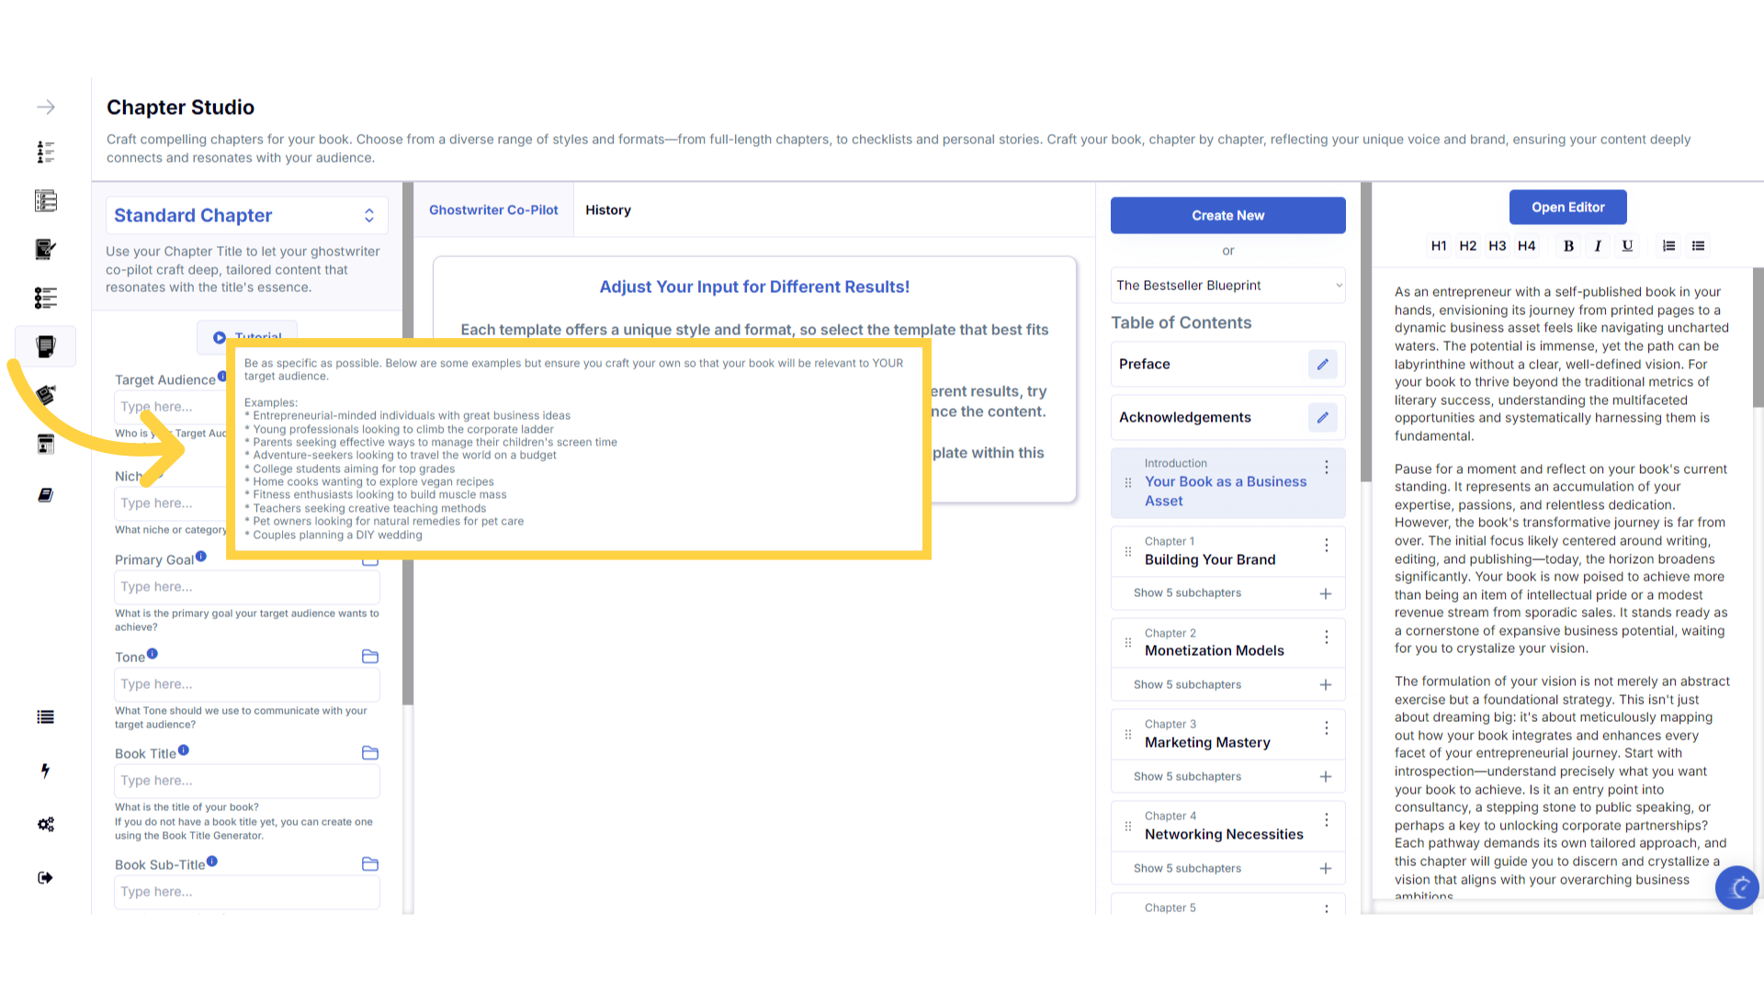Toggle underline formatting in the editor toolbar
This screenshot has height=992, width=1764.
pos(1627,245)
